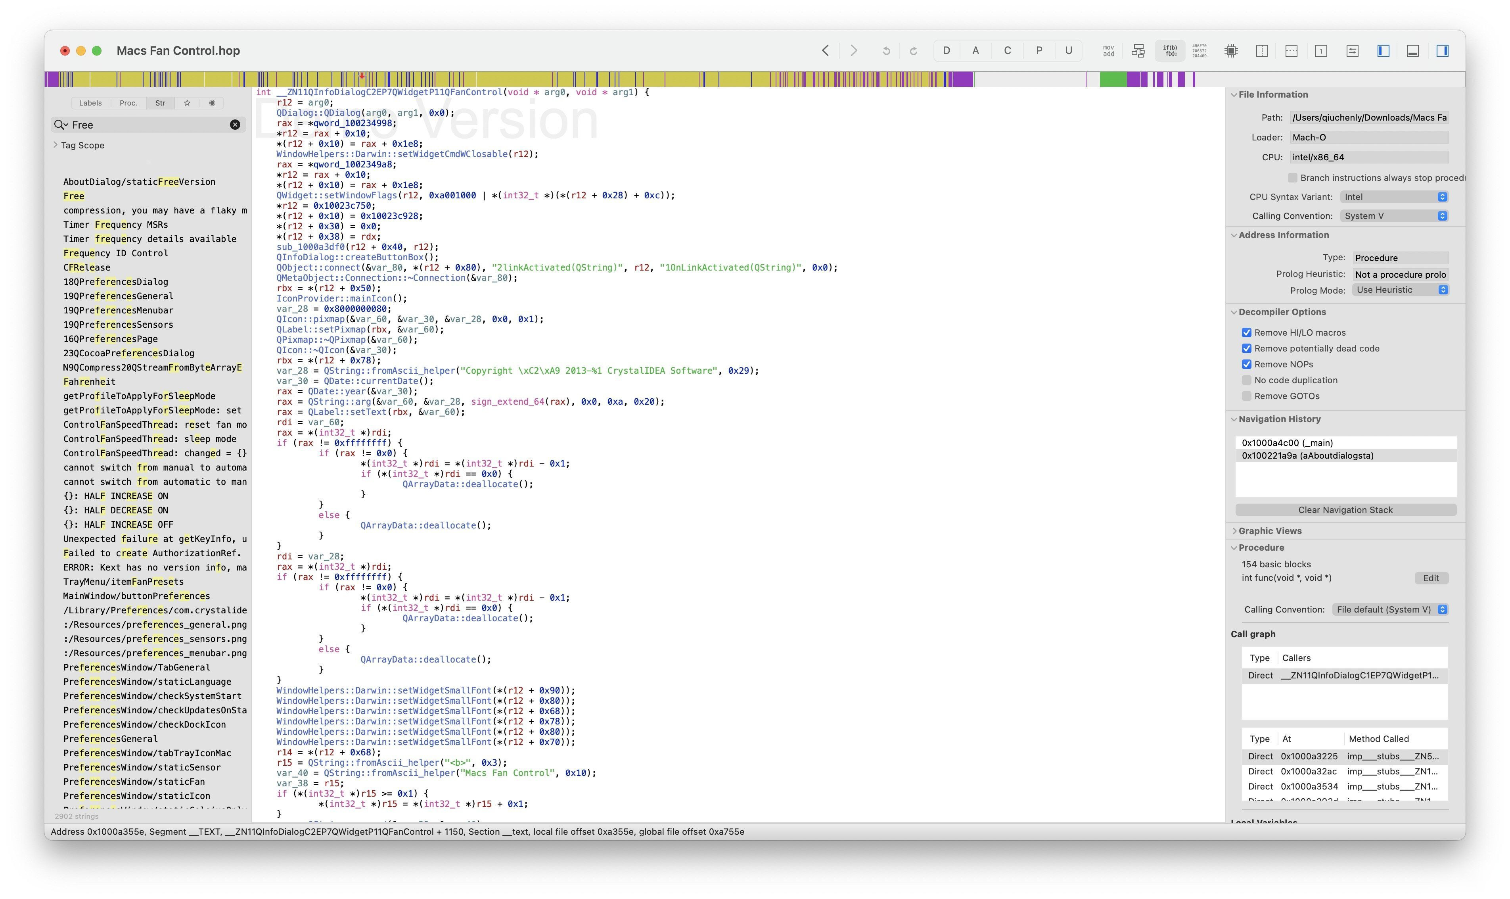Image resolution: width=1510 pixels, height=899 pixels.
Task: Switch to control flow graph view
Action: tap(1138, 51)
